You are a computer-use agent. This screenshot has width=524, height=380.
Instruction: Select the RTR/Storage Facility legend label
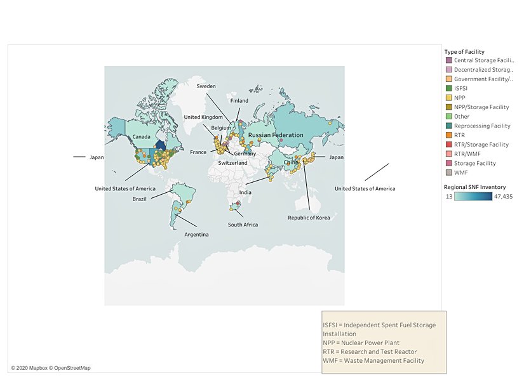click(481, 145)
